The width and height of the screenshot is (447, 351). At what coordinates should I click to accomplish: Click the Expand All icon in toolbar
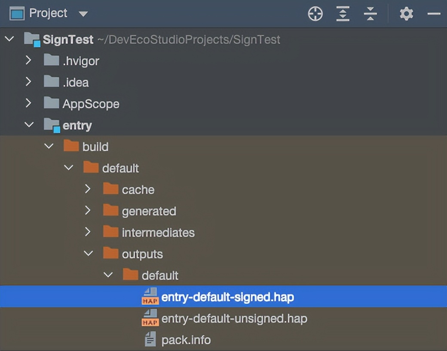click(x=343, y=14)
